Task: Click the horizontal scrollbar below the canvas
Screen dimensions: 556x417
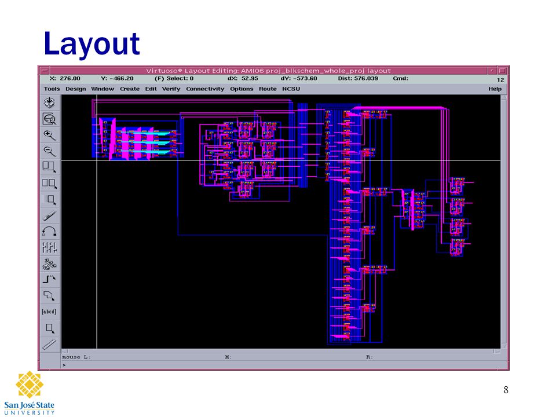Action: pyautogui.click(x=281, y=352)
